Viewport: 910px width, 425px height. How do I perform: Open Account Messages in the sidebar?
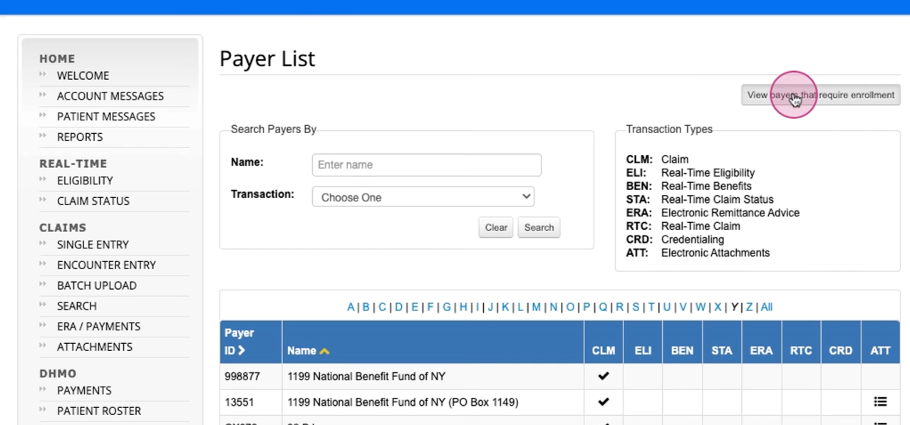click(x=110, y=96)
